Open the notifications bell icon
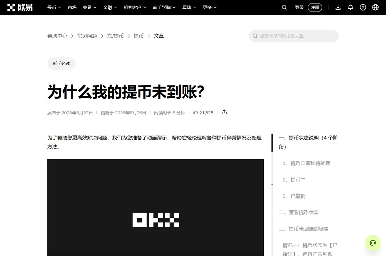The width and height of the screenshot is (386, 256). tap(351, 7)
